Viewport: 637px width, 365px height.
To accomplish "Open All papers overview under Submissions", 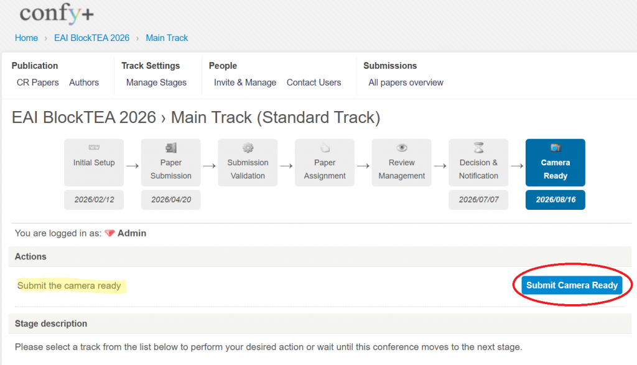I will [x=406, y=83].
